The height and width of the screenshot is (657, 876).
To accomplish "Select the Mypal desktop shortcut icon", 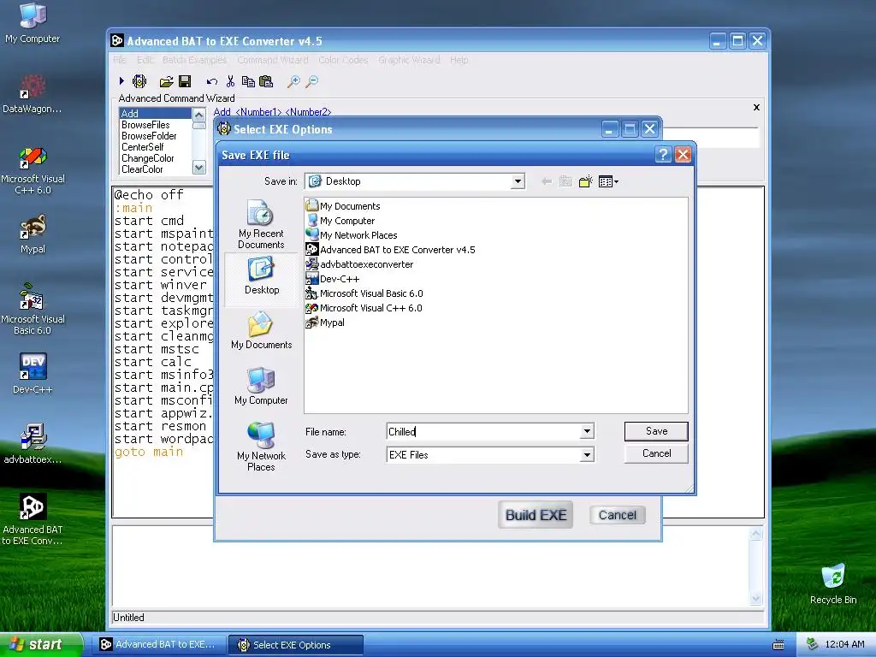I will tap(33, 234).
